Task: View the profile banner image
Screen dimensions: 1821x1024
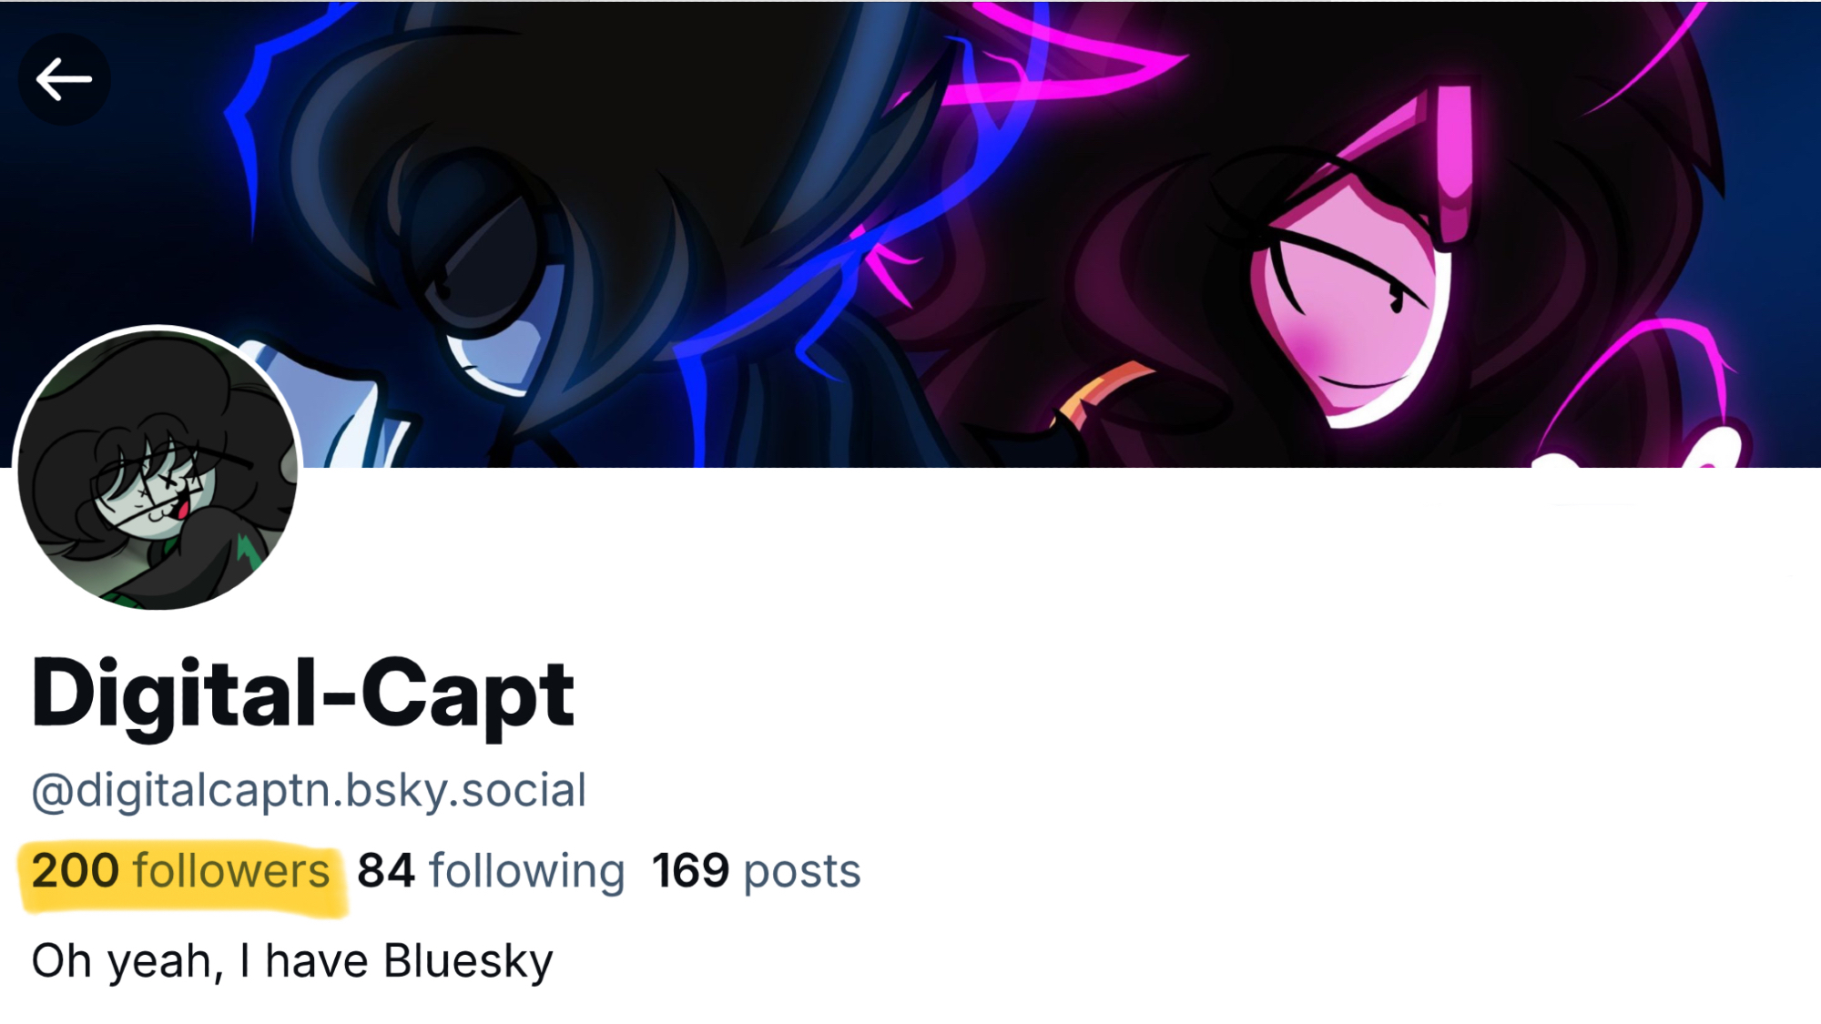Action: 910,234
